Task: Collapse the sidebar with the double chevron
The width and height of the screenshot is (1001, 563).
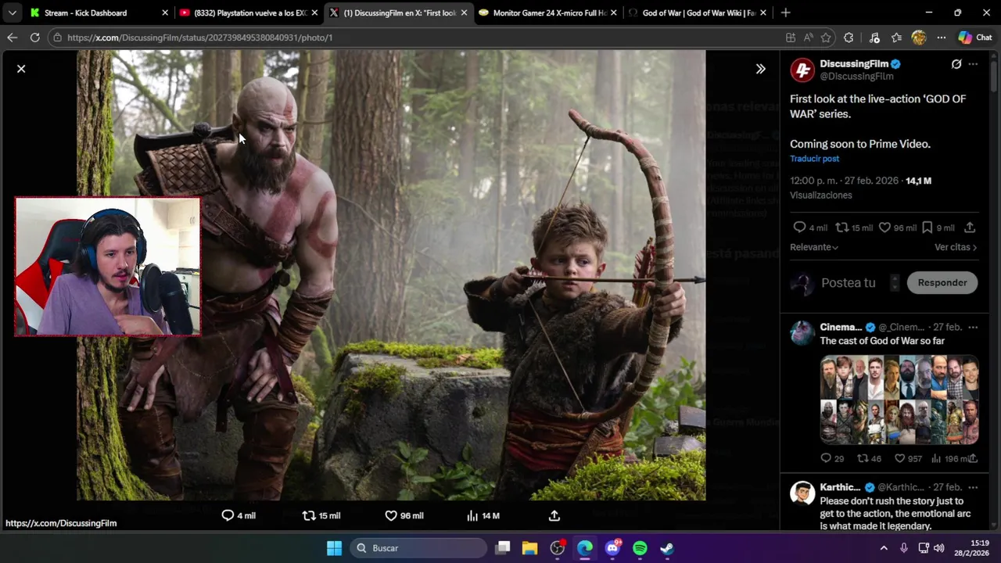Action: coord(760,69)
